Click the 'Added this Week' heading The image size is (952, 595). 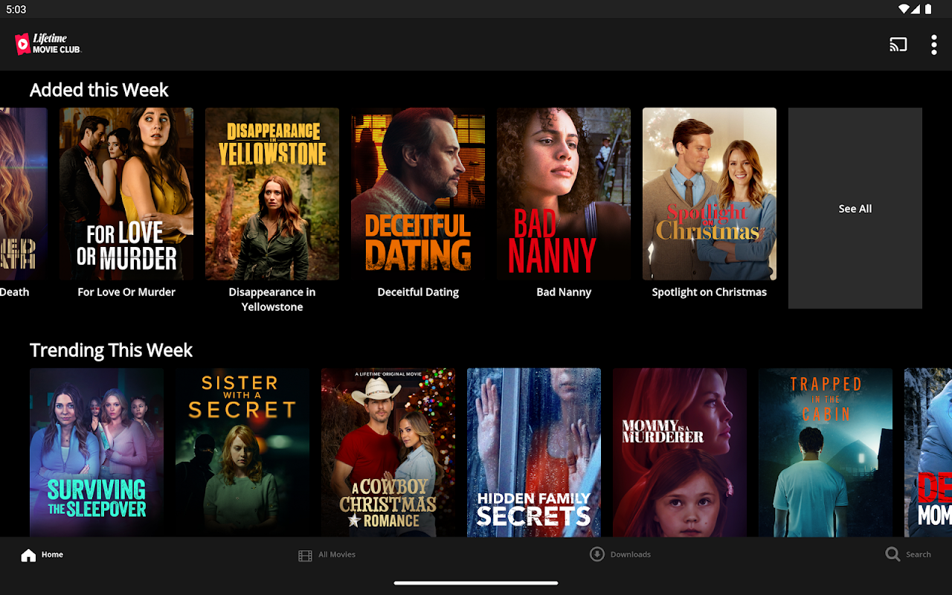(99, 90)
